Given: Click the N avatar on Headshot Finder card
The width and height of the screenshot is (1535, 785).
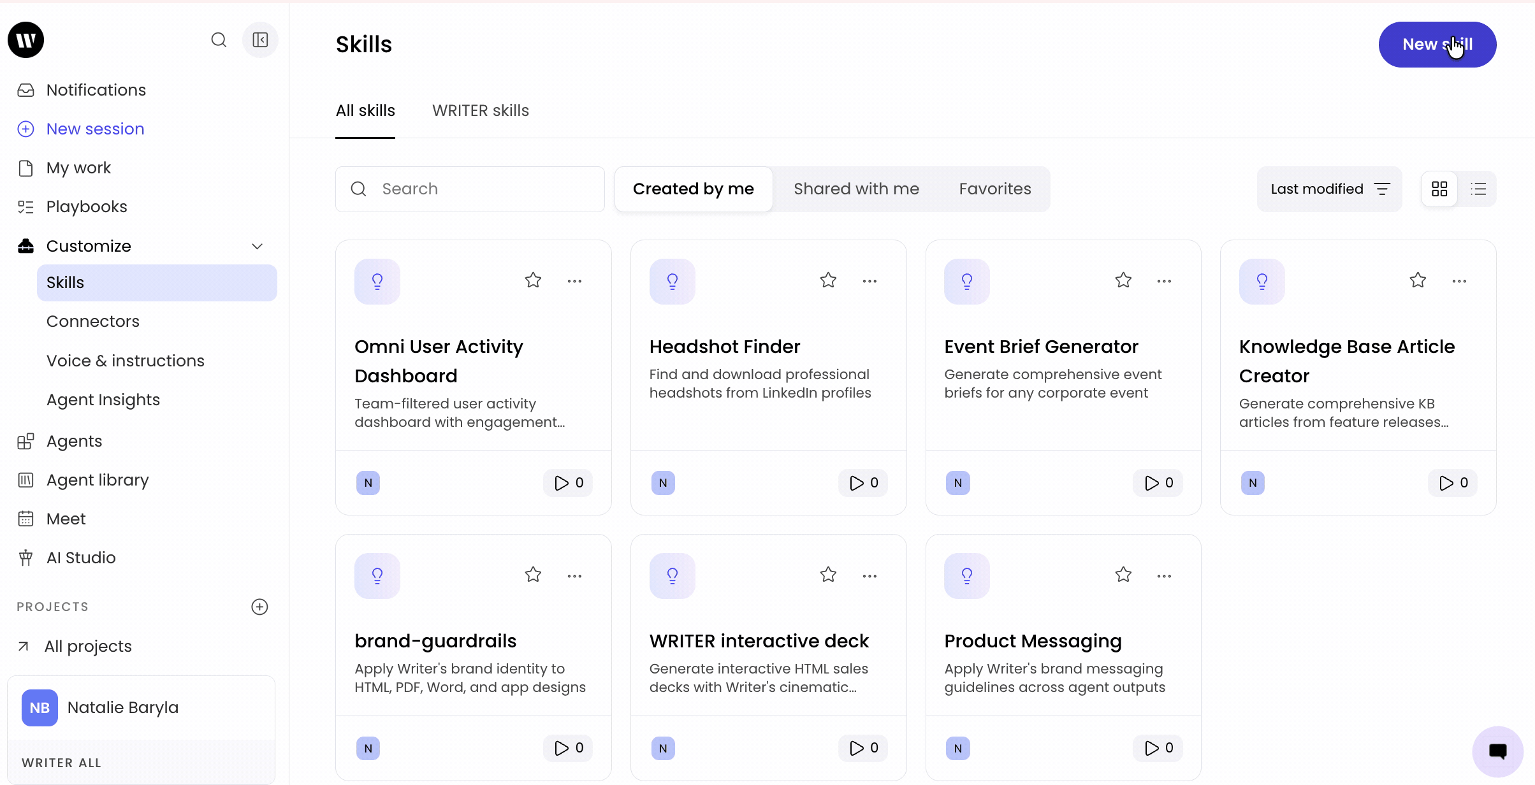Looking at the screenshot, I should 663,483.
